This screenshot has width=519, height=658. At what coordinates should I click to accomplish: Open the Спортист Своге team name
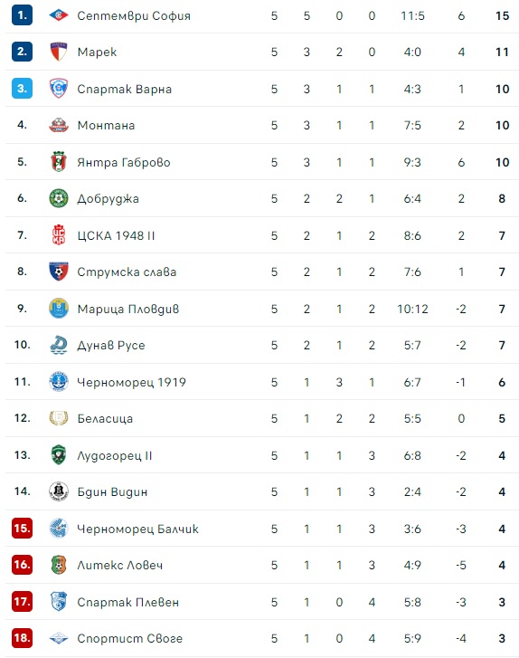pos(130,638)
